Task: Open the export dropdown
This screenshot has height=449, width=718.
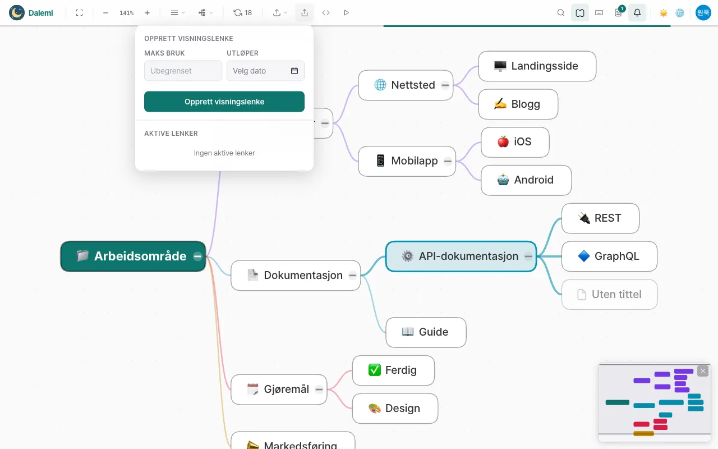Action: [280, 12]
